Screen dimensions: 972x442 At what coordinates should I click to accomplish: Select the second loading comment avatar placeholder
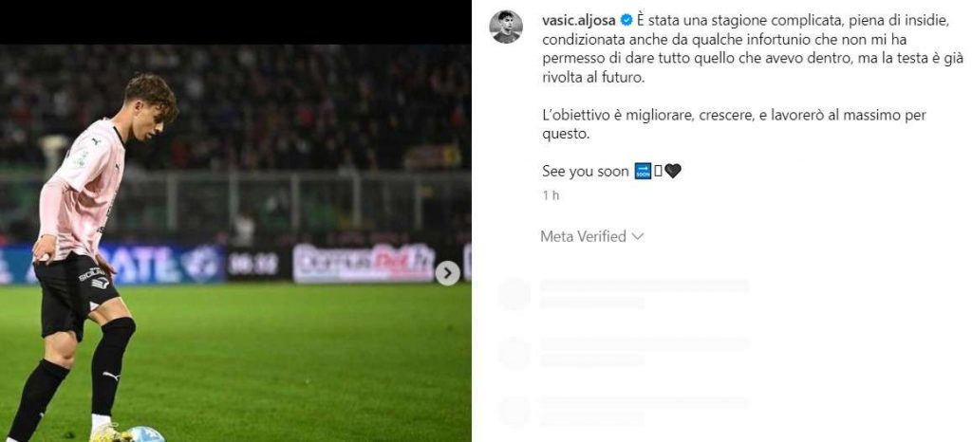pos(514,353)
